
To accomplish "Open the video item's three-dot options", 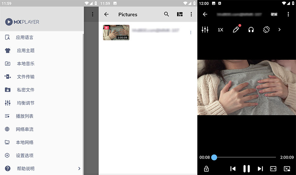I will click(191, 33).
